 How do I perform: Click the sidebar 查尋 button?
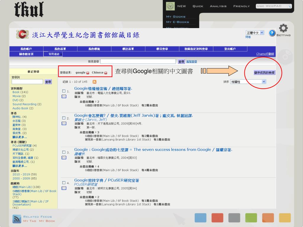[x=48, y=82]
